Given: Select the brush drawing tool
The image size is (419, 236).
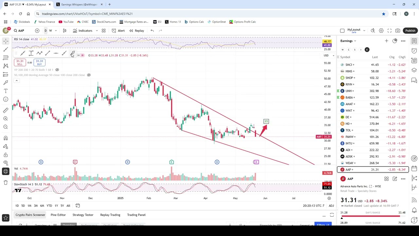Looking at the screenshot, I should pos(6,83).
